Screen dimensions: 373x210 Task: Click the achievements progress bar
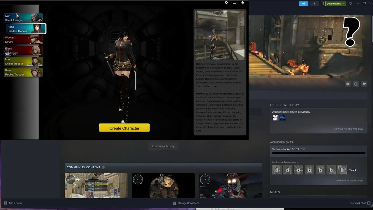click(x=319, y=153)
